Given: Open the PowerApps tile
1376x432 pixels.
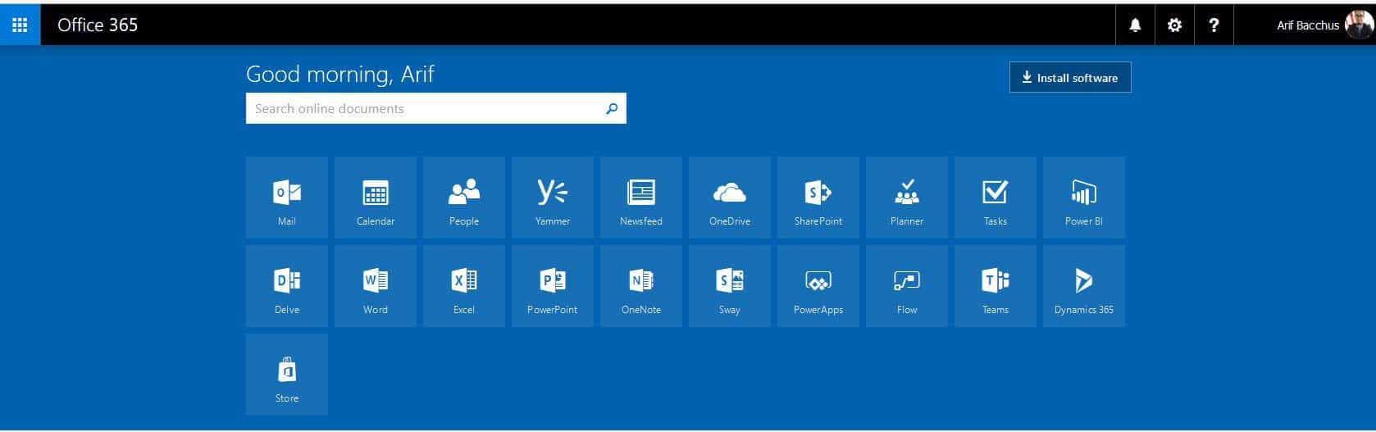Looking at the screenshot, I should [x=818, y=286].
